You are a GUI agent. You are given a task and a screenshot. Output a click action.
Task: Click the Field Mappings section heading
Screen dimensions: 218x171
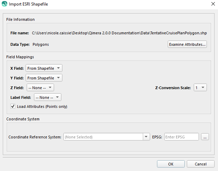point(20,57)
